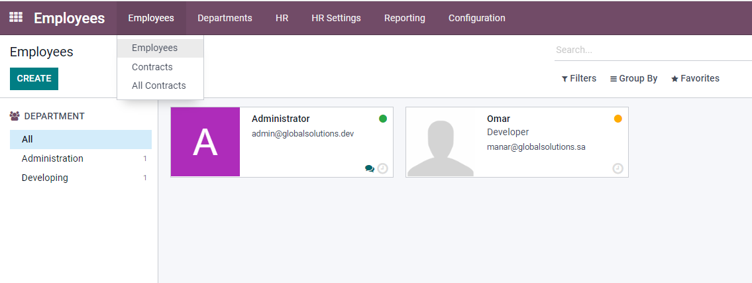Choose All Contracts in the dropdown menu
The width and height of the screenshot is (752, 283).
point(159,85)
